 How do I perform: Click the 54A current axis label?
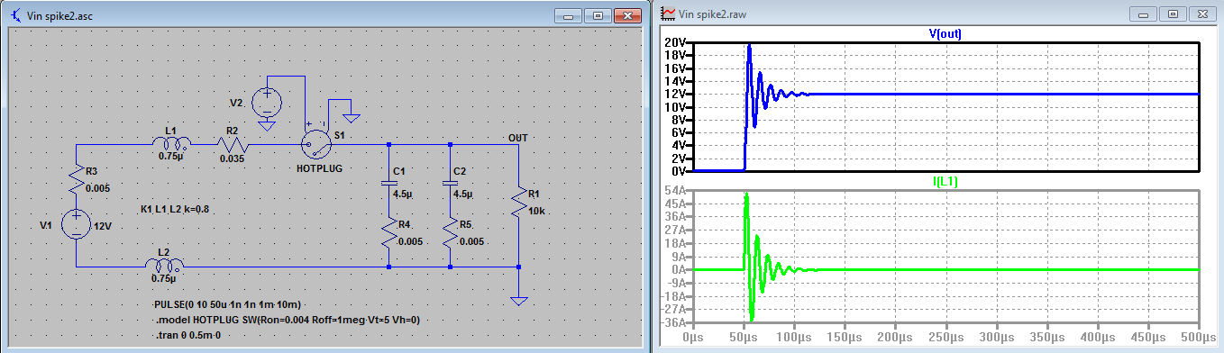click(x=676, y=191)
